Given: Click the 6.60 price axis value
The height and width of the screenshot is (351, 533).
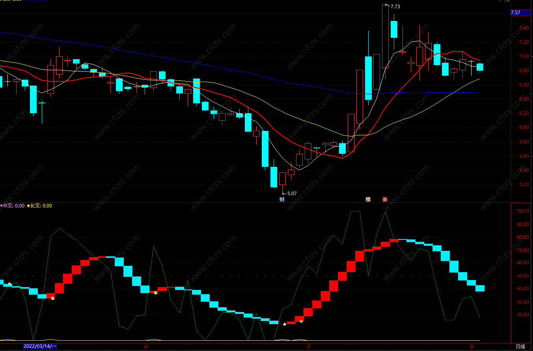Looking at the screenshot, I should point(524,85).
